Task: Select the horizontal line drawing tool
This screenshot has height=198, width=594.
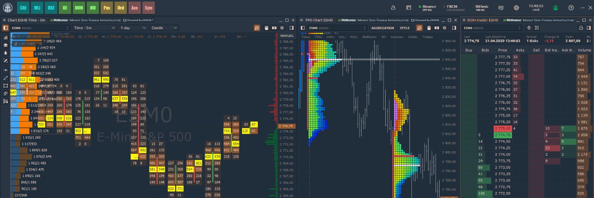Action: pos(6,70)
